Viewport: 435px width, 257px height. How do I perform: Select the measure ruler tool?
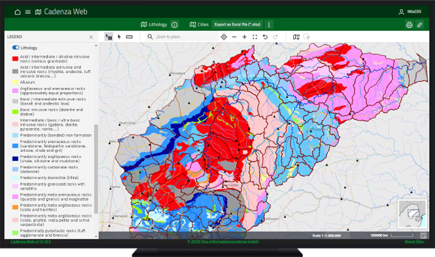tap(129, 37)
